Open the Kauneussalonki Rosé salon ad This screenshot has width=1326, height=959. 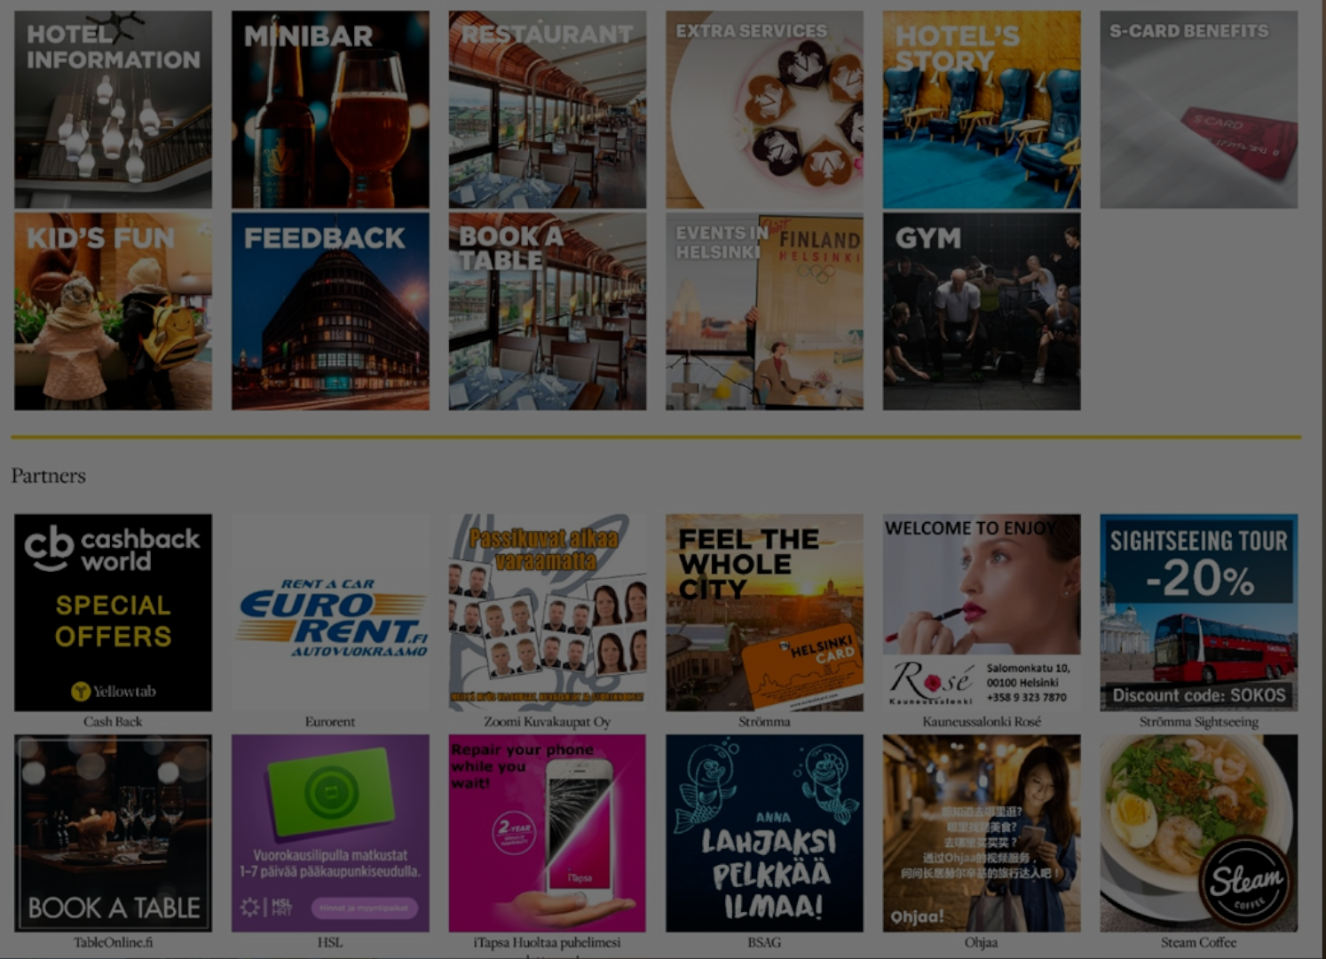click(x=982, y=613)
